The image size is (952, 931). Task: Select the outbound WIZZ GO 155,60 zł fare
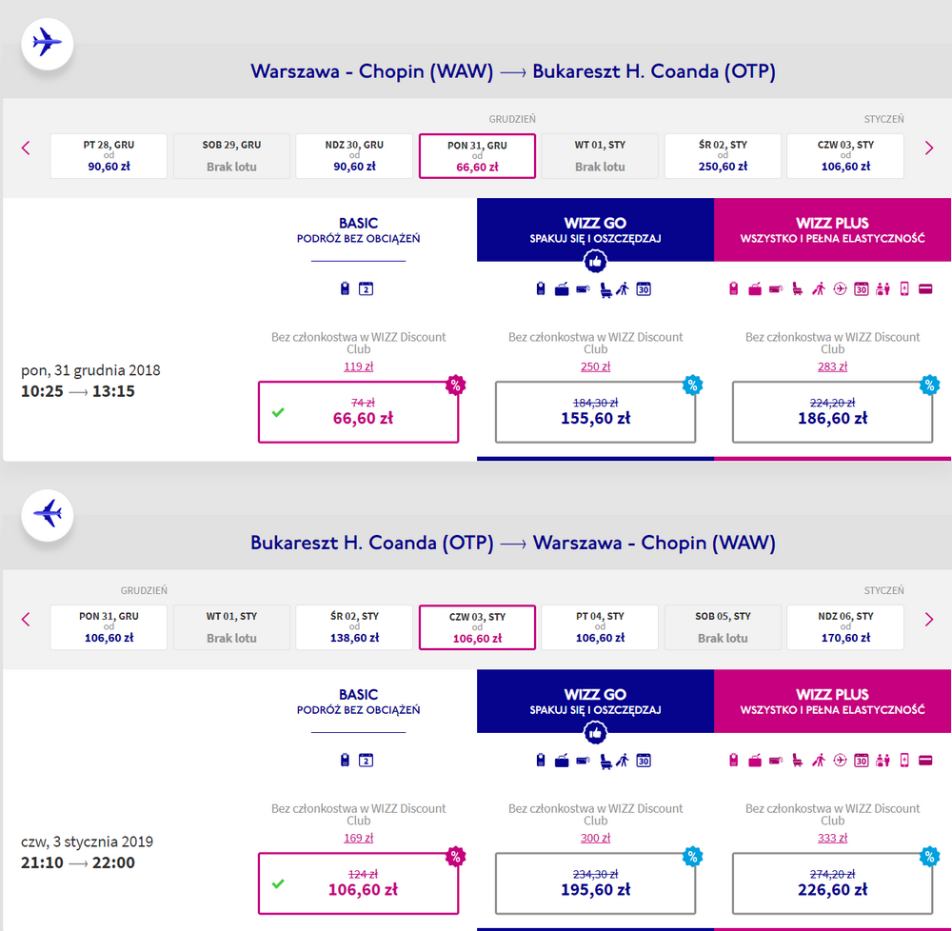pos(595,412)
